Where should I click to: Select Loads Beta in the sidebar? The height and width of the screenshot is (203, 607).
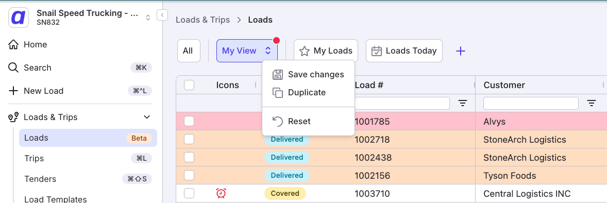click(x=88, y=138)
